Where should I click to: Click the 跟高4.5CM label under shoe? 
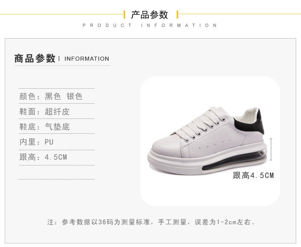[253, 176]
